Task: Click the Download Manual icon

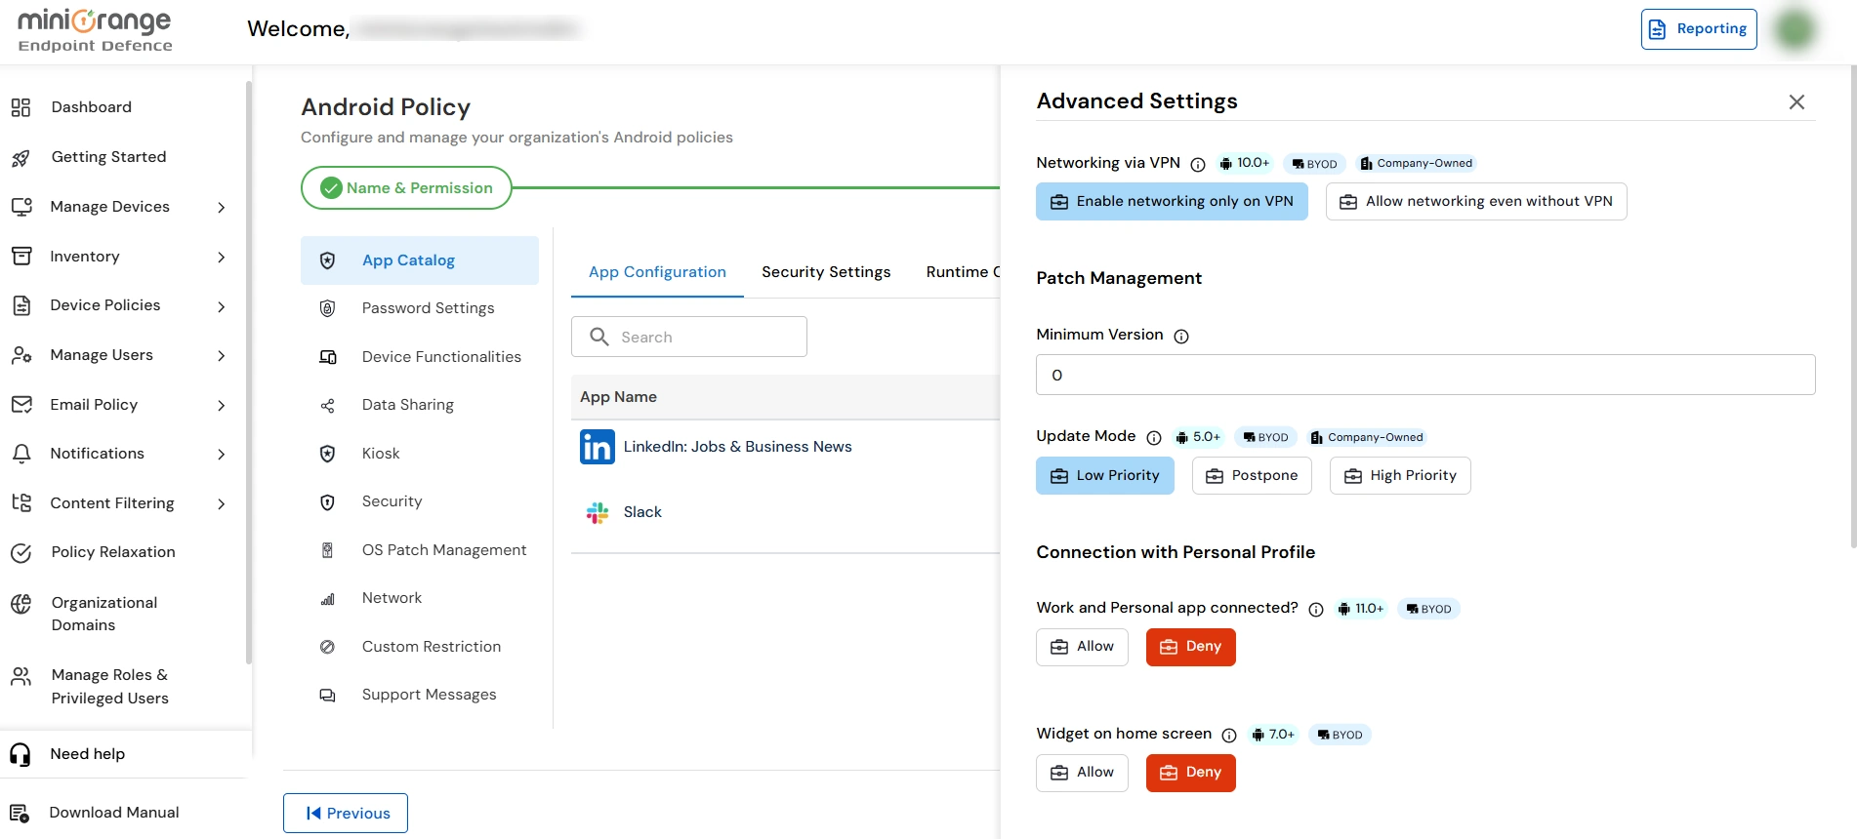Action: pyautogui.click(x=20, y=813)
